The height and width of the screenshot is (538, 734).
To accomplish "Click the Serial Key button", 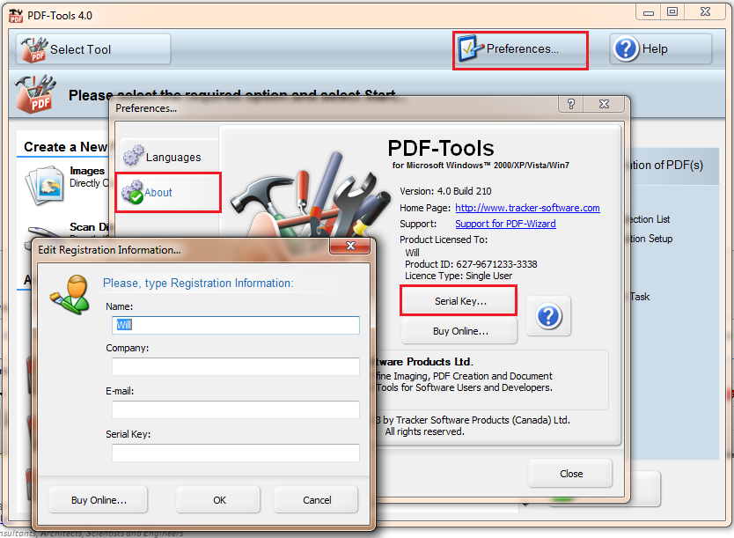I will 459,301.
